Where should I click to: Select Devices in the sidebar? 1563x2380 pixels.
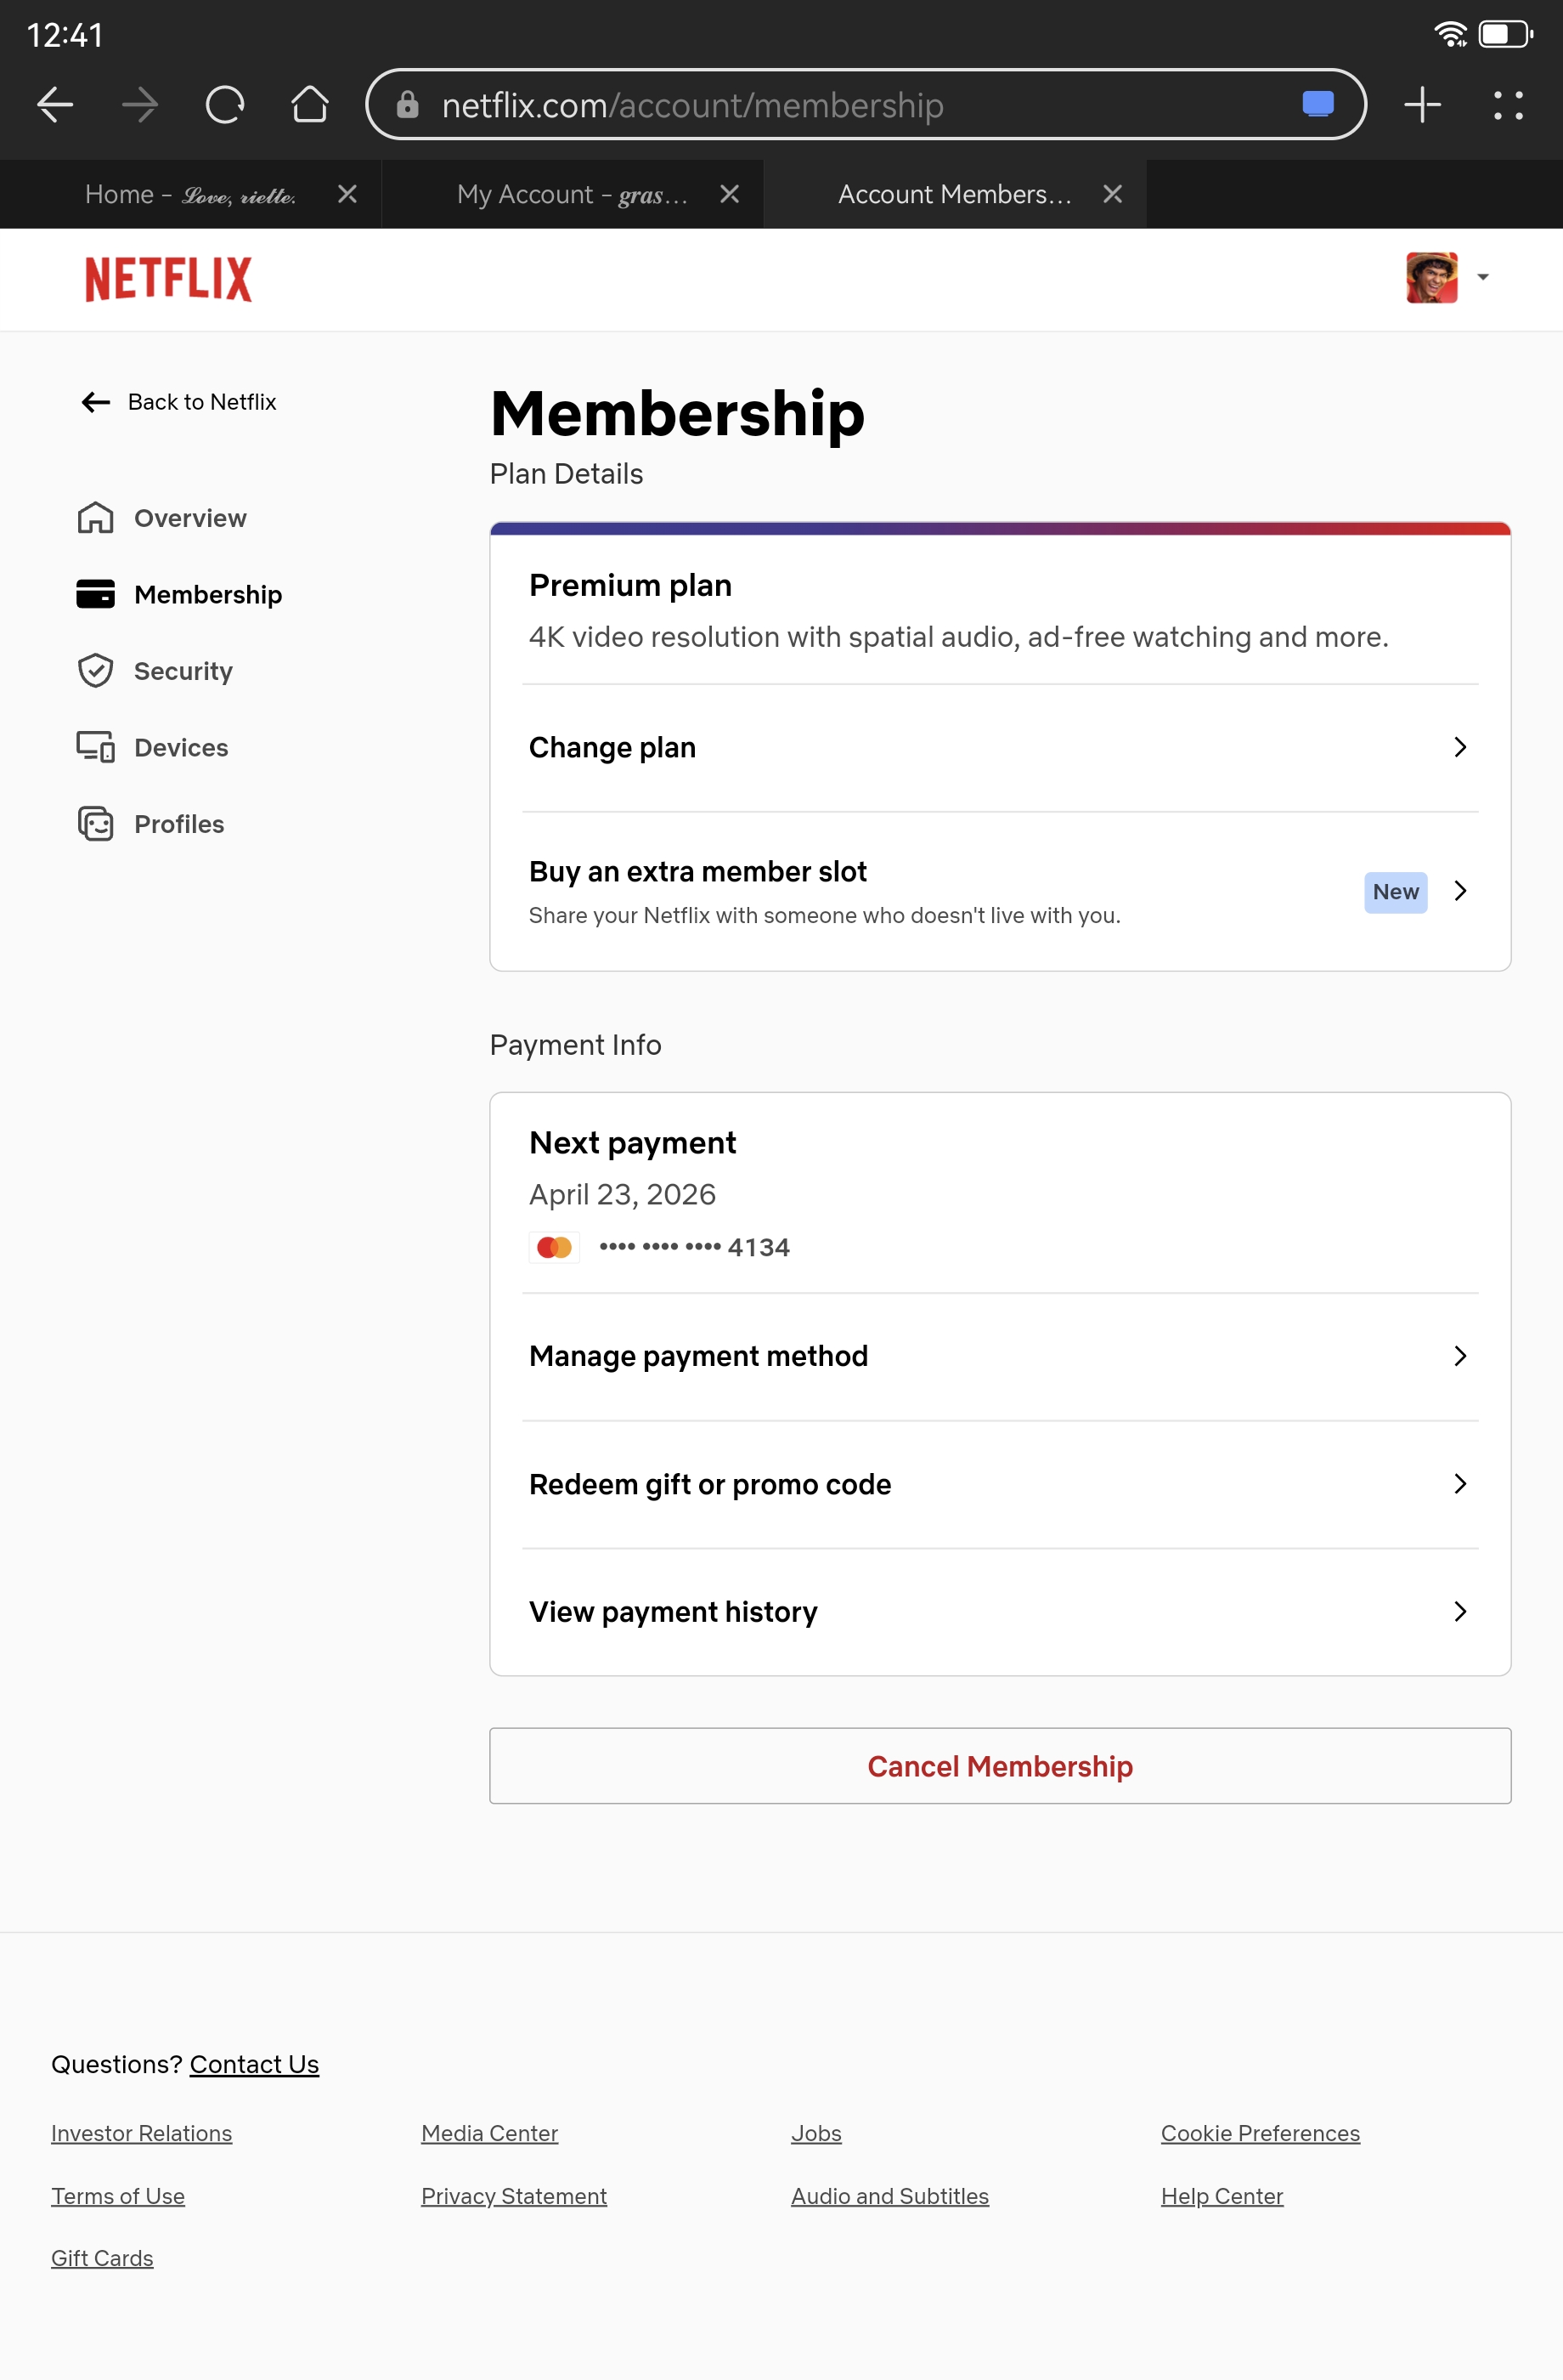pos(181,748)
